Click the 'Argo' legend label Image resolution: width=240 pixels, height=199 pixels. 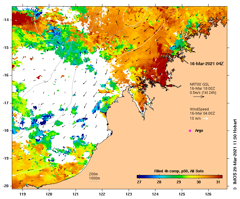pyautogui.click(x=199, y=131)
